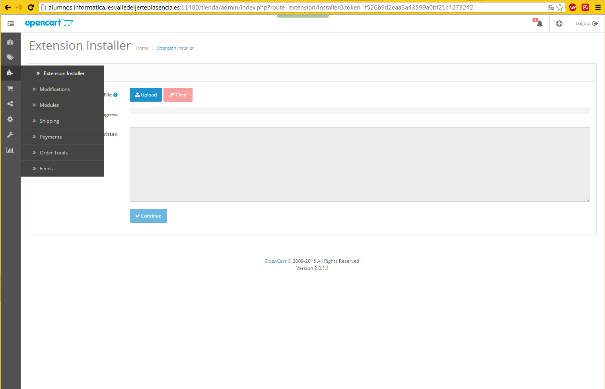Click the Home breadcrumb link

142,48
